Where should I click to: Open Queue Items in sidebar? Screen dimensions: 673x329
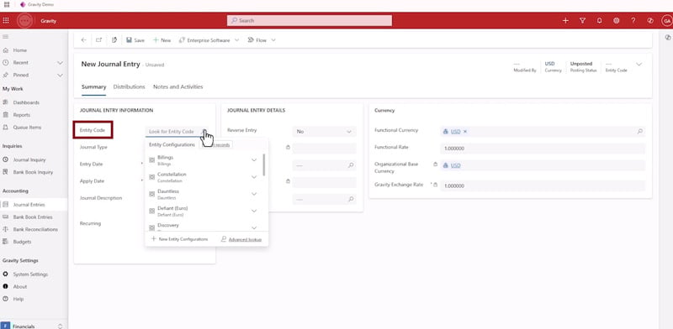[x=27, y=128]
